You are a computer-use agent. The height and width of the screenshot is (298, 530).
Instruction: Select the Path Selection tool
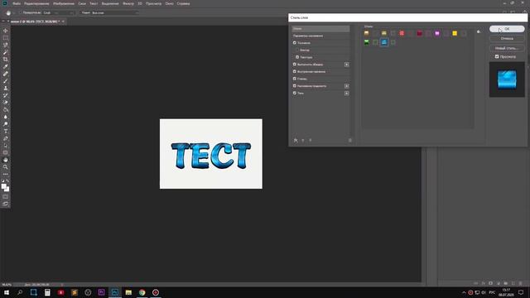[x=6, y=146]
